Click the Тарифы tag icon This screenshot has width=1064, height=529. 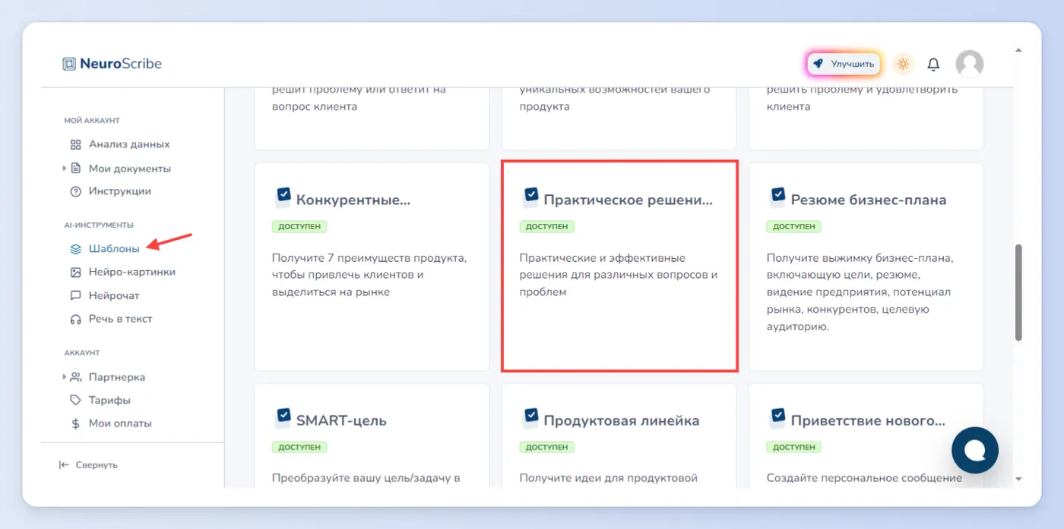click(75, 400)
